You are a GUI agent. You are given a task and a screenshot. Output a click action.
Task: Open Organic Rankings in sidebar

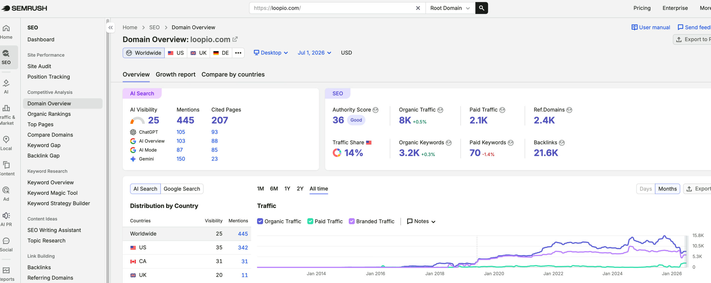[49, 114]
